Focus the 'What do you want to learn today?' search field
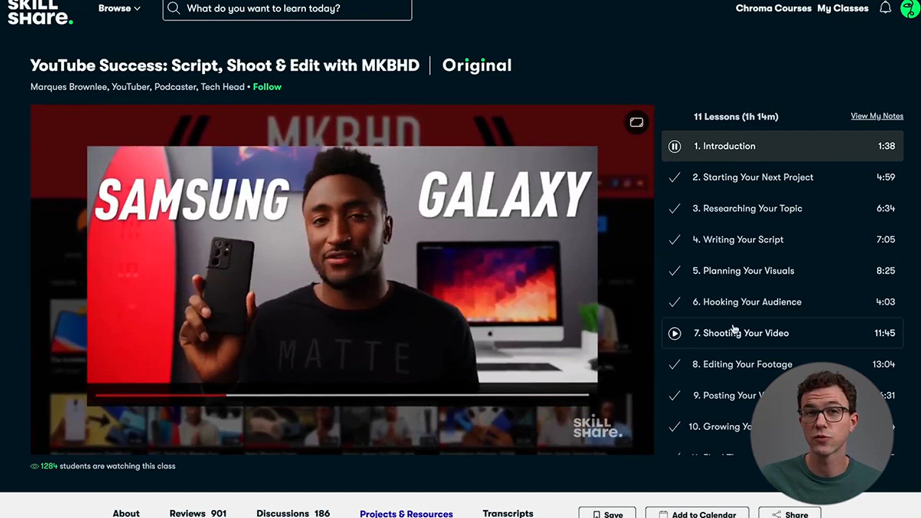This screenshot has height=518, width=921. click(287, 9)
